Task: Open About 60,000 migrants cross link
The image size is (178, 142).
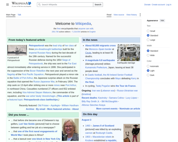Action: click(100, 45)
